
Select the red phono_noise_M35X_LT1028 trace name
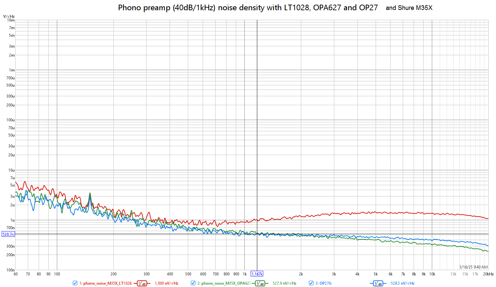coord(105,283)
